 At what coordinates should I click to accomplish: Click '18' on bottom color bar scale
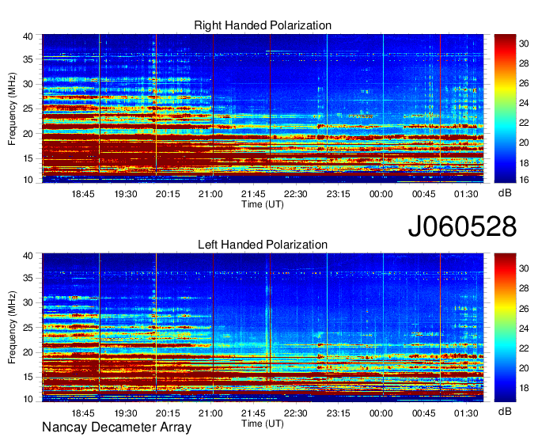coord(524,388)
